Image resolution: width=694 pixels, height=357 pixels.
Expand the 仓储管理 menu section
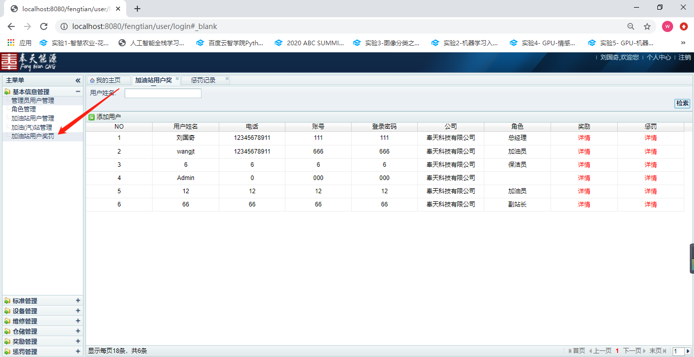pyautogui.click(x=78, y=331)
